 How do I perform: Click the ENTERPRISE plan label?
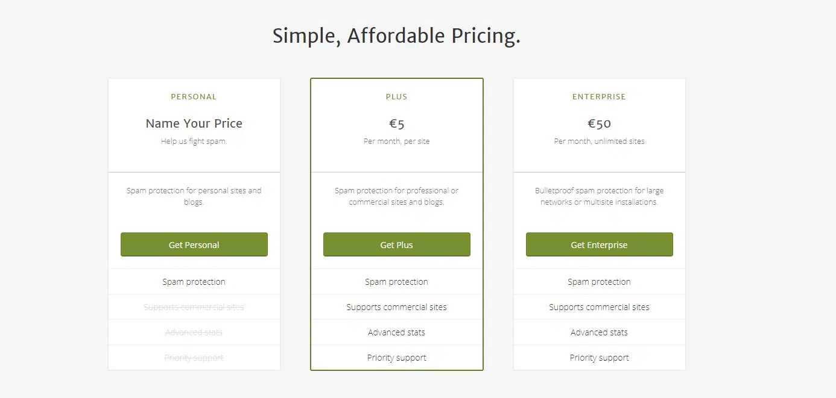(599, 97)
